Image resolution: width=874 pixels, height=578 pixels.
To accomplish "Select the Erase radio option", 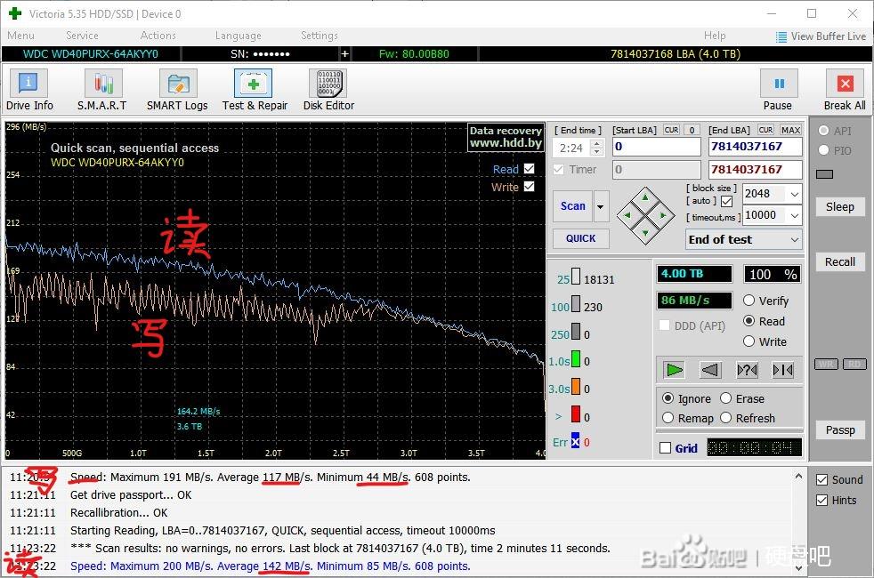I will click(x=725, y=398).
